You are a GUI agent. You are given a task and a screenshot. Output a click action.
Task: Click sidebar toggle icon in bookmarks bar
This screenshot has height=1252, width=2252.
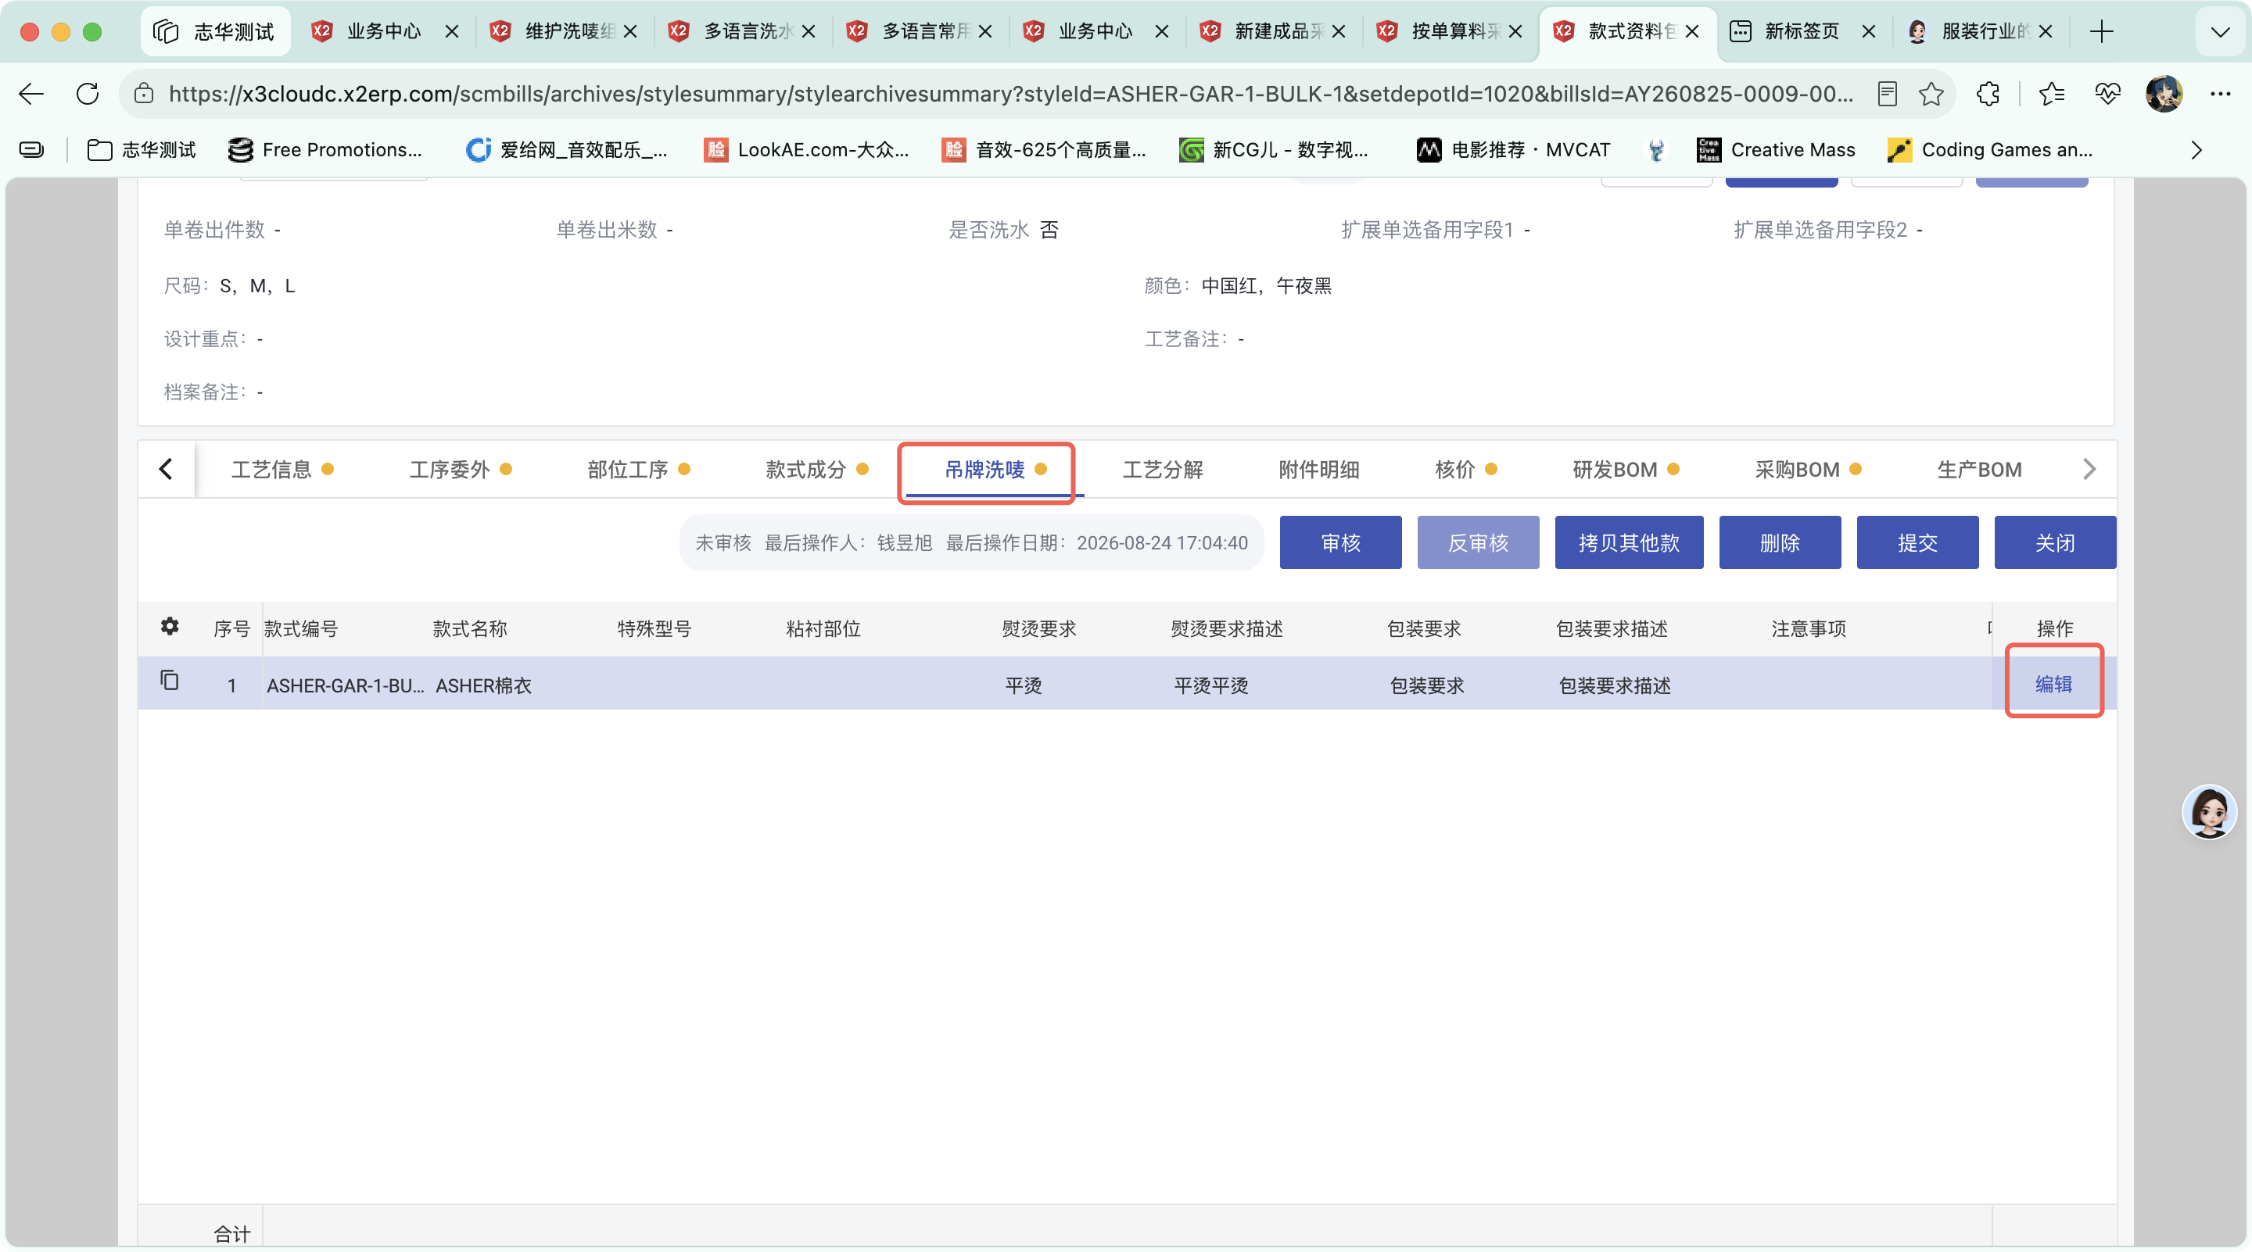coord(31,149)
